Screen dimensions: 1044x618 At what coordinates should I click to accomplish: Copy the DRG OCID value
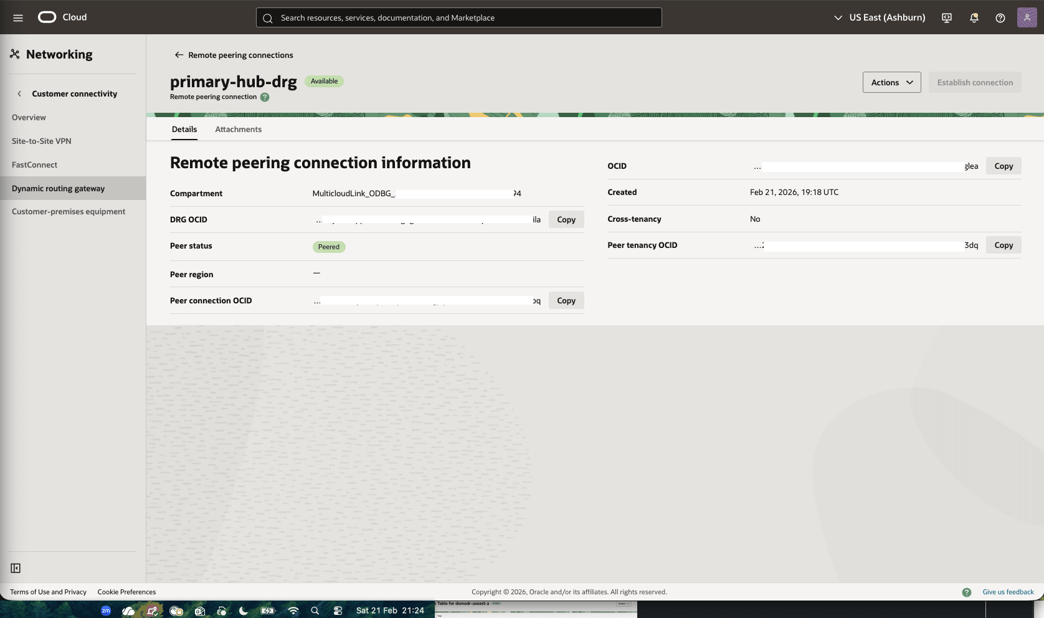pyautogui.click(x=565, y=219)
